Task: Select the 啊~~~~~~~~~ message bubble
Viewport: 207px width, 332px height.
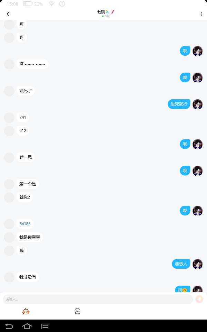Action: tap(32, 64)
